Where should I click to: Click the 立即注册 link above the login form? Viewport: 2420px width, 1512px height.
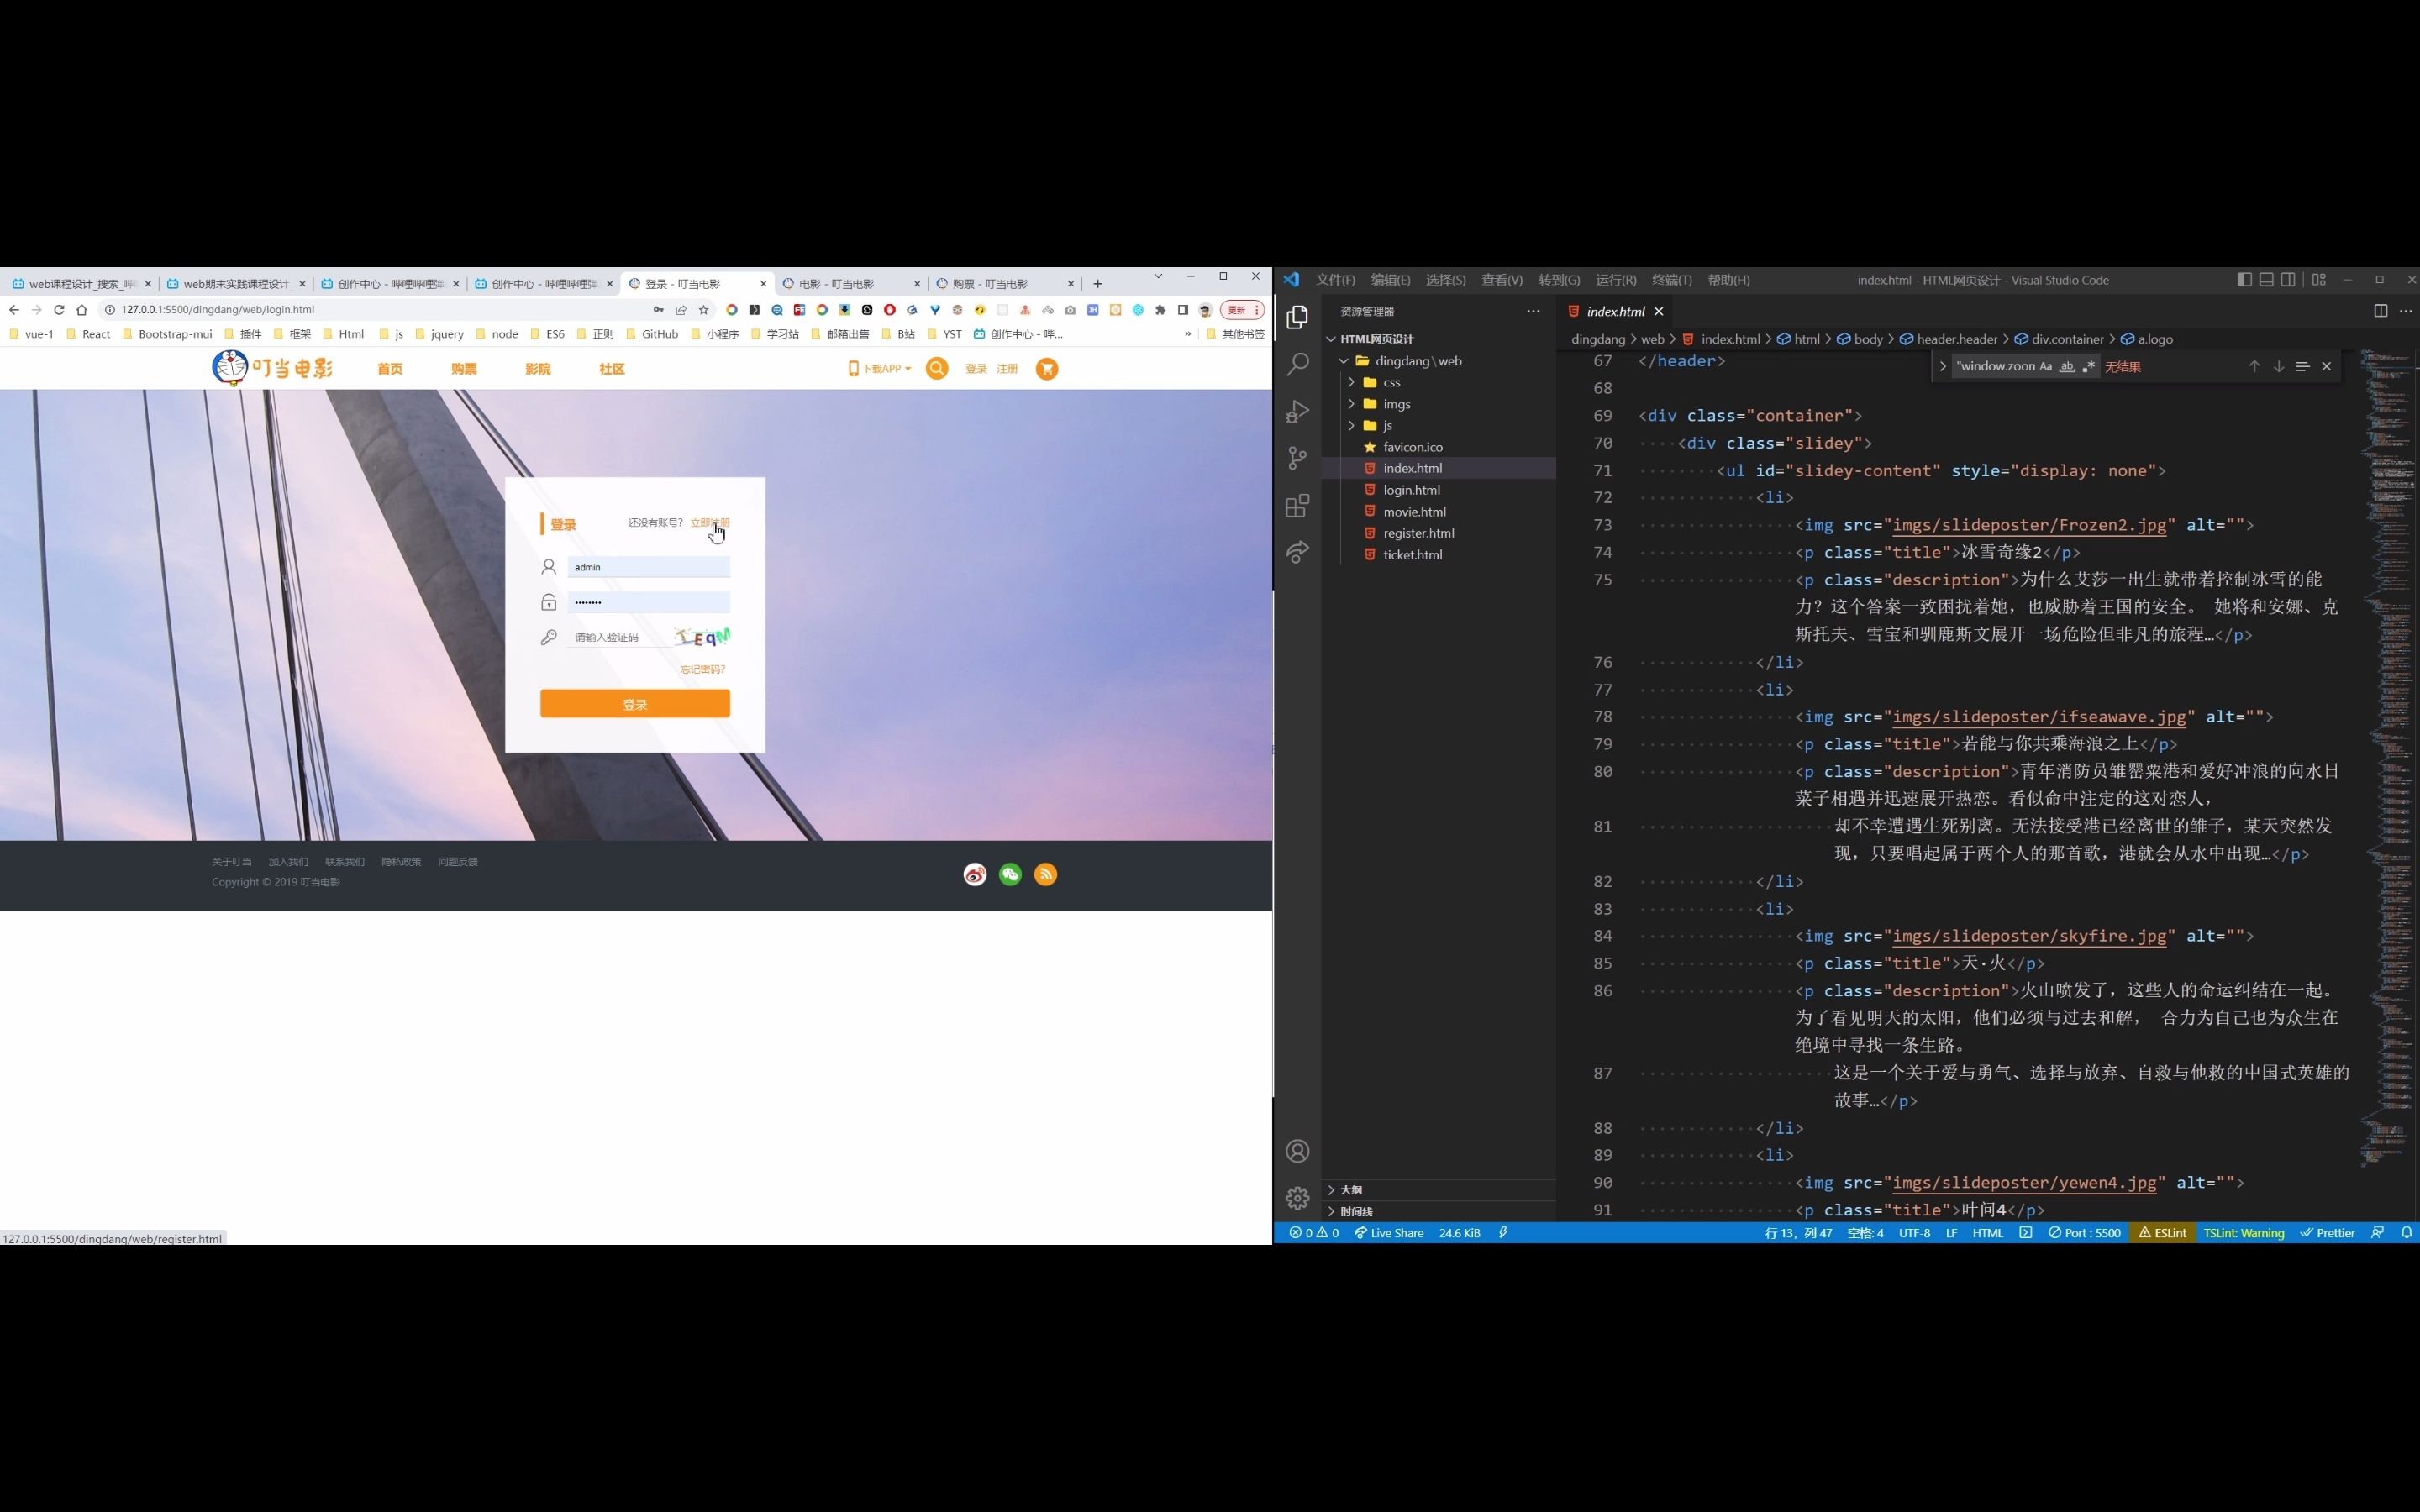(x=711, y=522)
